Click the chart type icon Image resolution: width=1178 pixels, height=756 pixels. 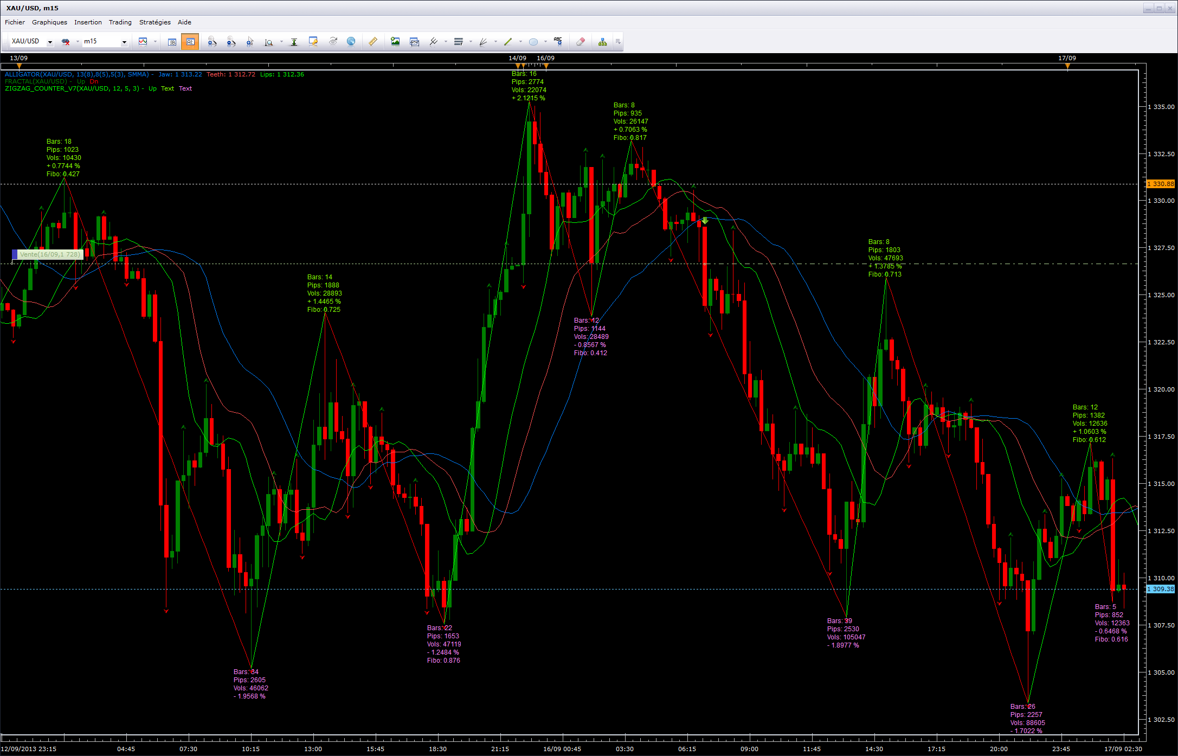(143, 42)
